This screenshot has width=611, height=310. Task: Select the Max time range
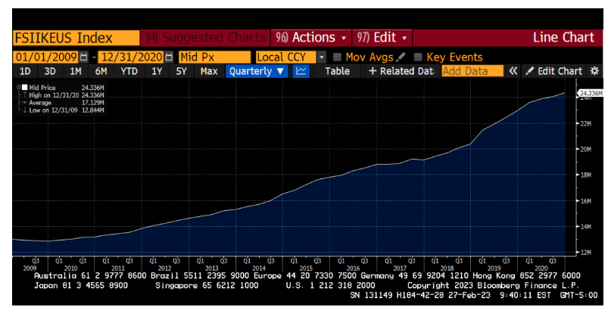point(209,71)
